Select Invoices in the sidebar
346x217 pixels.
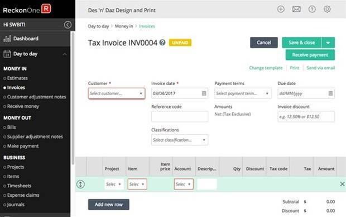(16, 88)
